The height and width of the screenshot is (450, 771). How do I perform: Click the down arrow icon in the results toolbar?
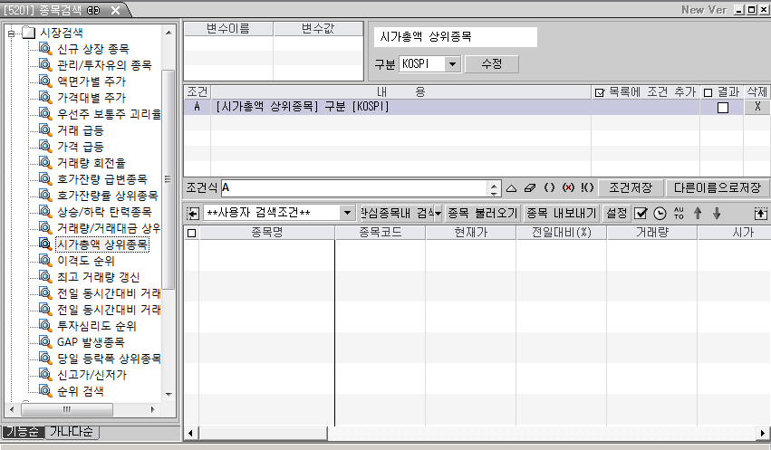[x=716, y=214]
